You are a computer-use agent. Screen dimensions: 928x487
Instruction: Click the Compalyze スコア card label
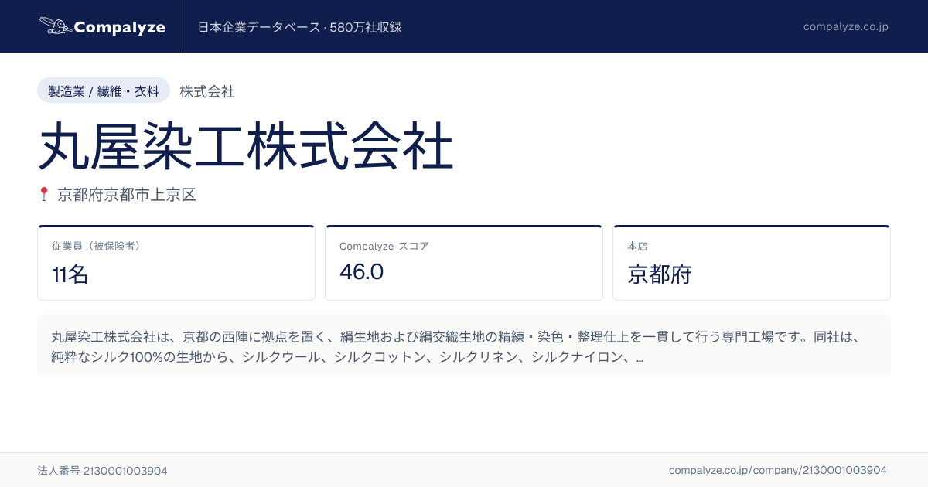coord(384,246)
